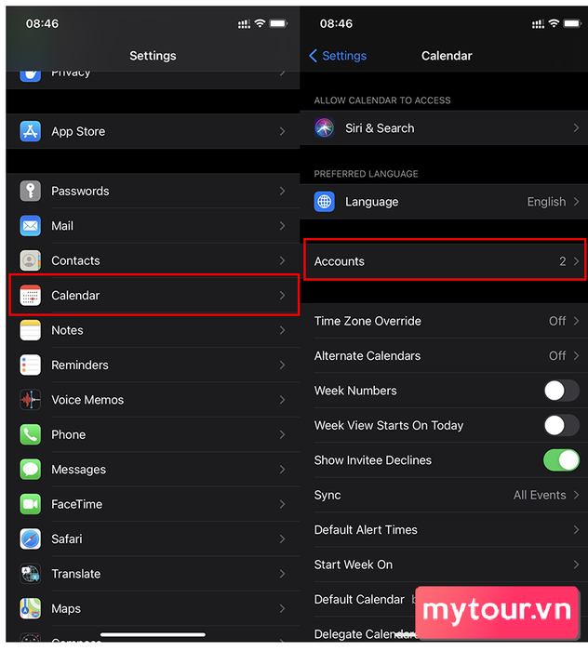Open the App Store row chevron
This screenshot has height=651, width=588.
click(283, 131)
